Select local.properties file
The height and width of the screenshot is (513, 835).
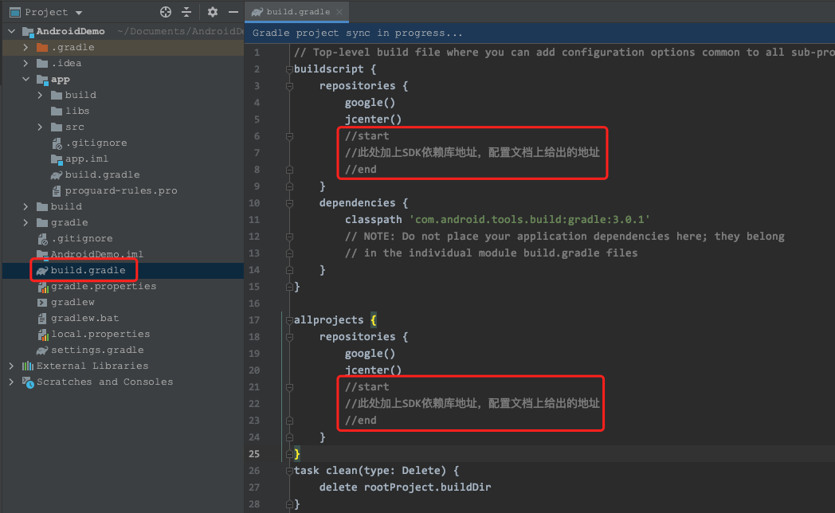(x=93, y=335)
